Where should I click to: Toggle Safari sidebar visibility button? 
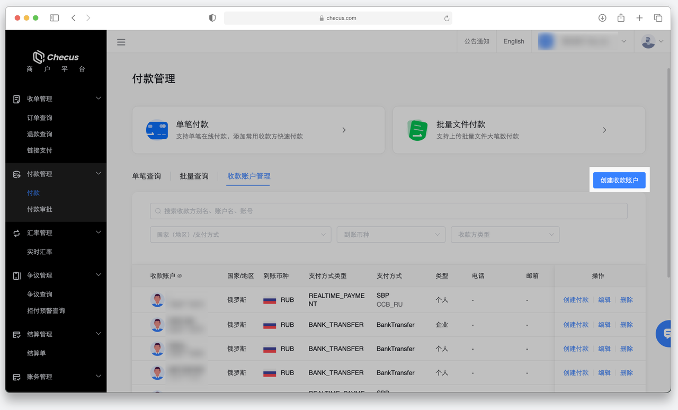click(x=54, y=18)
